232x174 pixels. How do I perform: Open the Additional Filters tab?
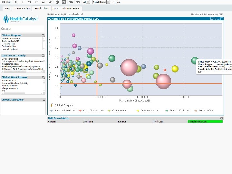pos(71,9)
